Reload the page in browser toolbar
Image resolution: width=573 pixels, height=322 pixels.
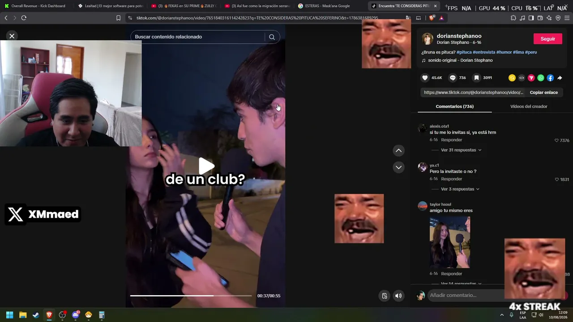[x=24, y=18]
